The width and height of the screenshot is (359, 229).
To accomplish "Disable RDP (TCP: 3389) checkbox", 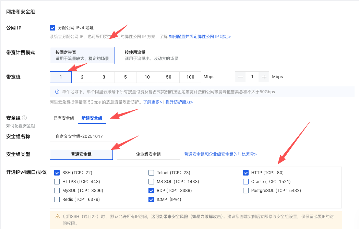I will (x=151, y=190).
